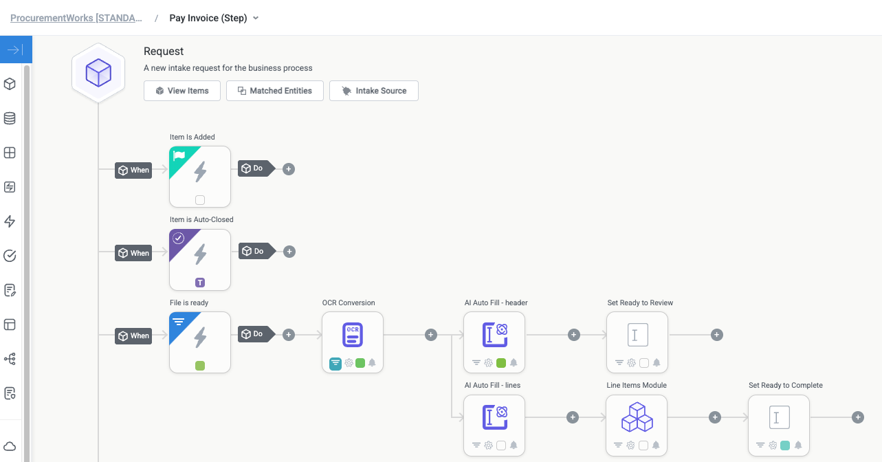Click the Matched Entities button
Image resolution: width=882 pixels, height=462 pixels.
coord(274,90)
